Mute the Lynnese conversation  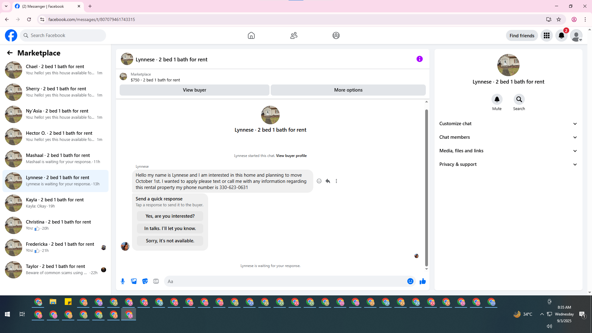497,99
